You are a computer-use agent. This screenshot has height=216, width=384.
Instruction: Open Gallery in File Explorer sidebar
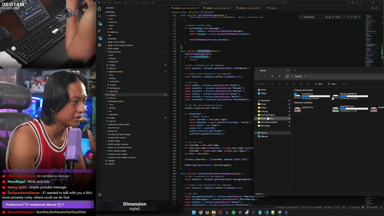[263, 93]
